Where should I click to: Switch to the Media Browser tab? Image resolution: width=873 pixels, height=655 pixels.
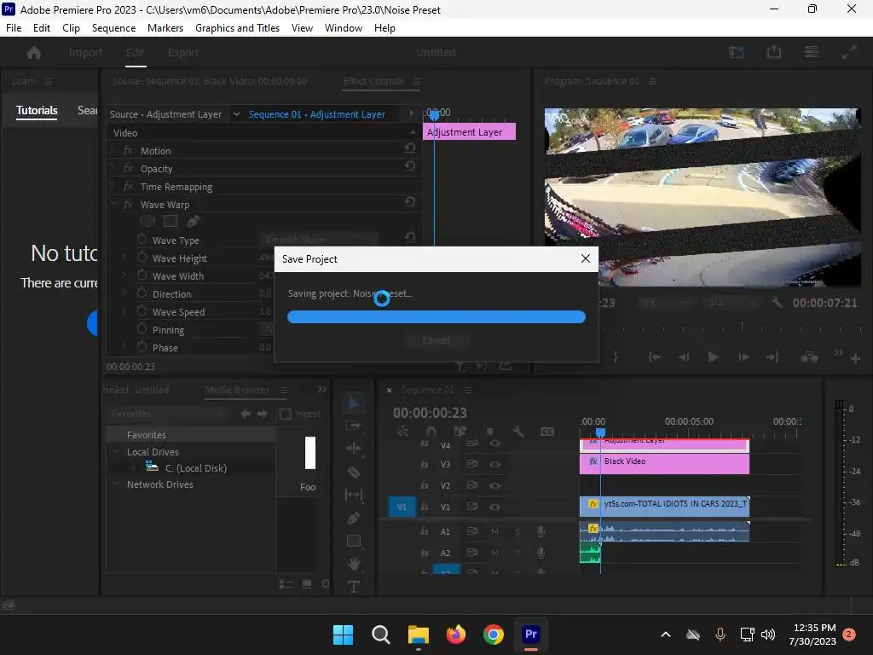click(237, 390)
